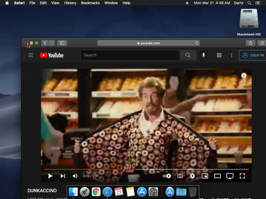Enable miniplayer mode
This screenshot has height=199, width=266.
pyautogui.click(x=205, y=176)
